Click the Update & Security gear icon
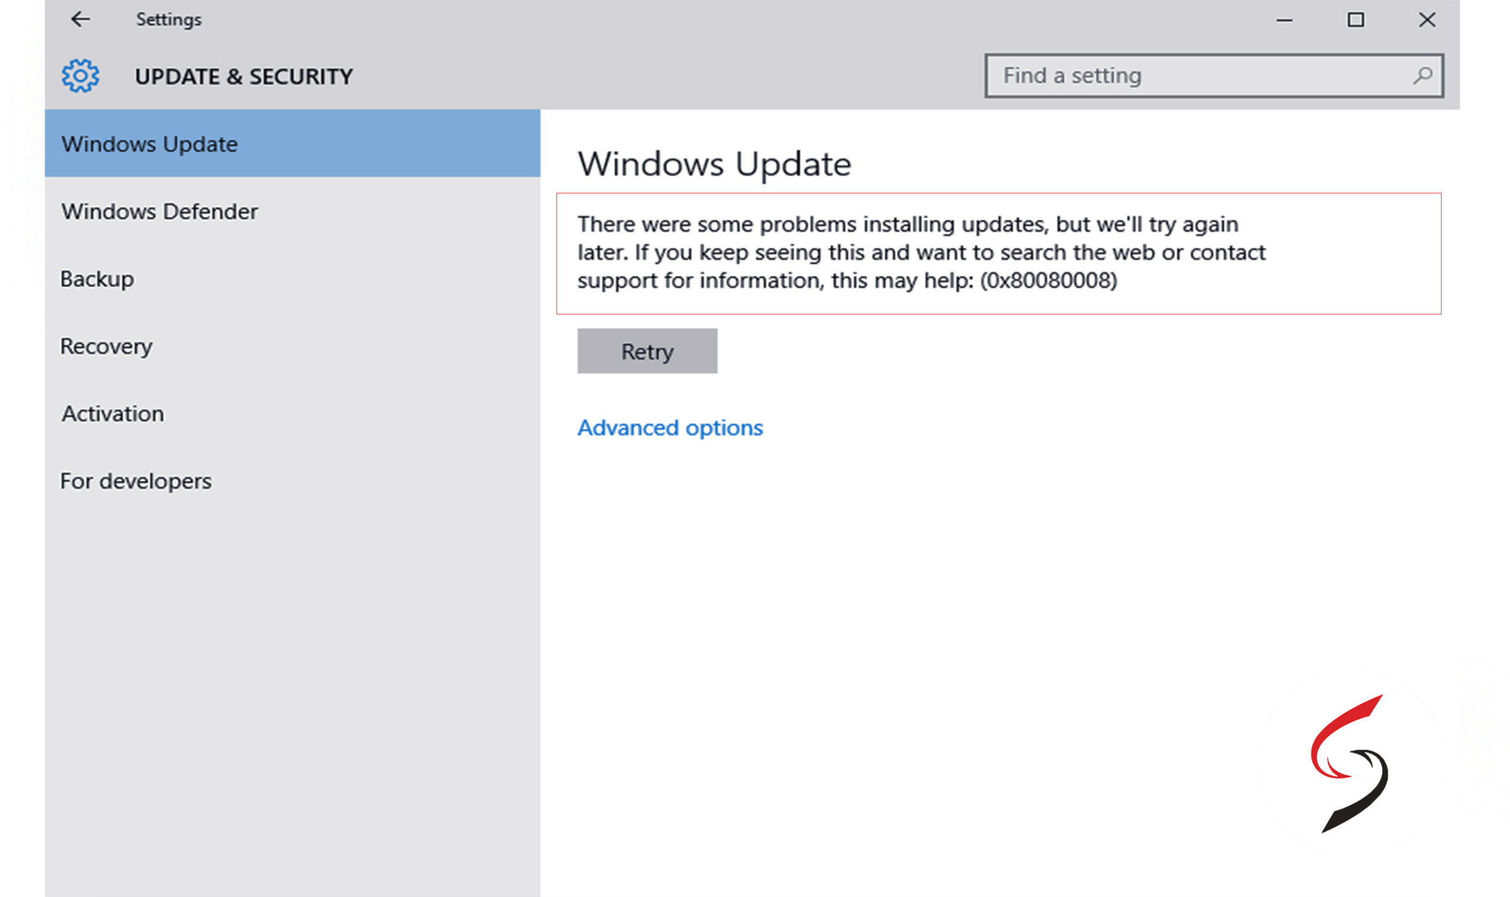 (x=80, y=75)
